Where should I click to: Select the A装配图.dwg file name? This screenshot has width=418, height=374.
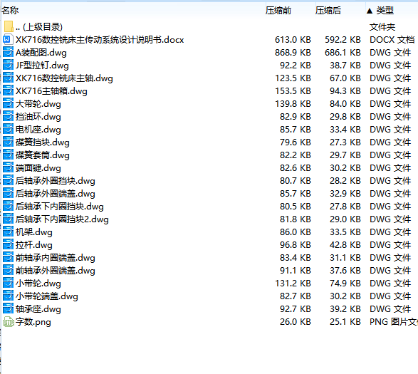click(x=41, y=53)
